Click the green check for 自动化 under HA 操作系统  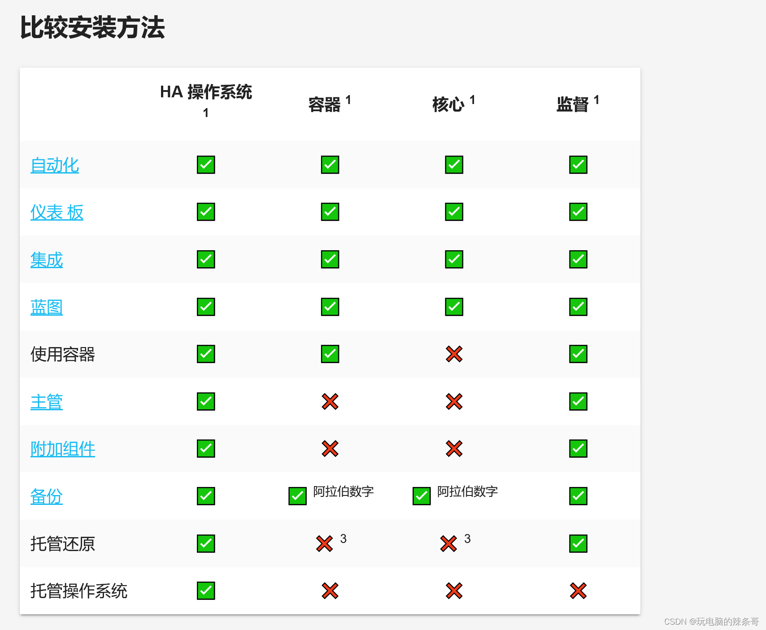click(206, 165)
